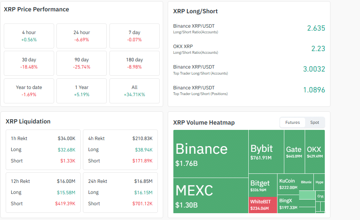Click the 24 hour price performance card
This screenshot has width=360, height=220.
pos(81,36)
